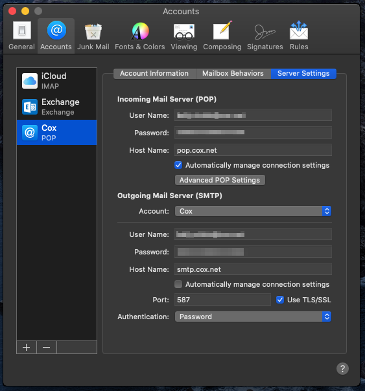365x391 pixels.
Task: Select the Exchange account
Action: [56, 107]
